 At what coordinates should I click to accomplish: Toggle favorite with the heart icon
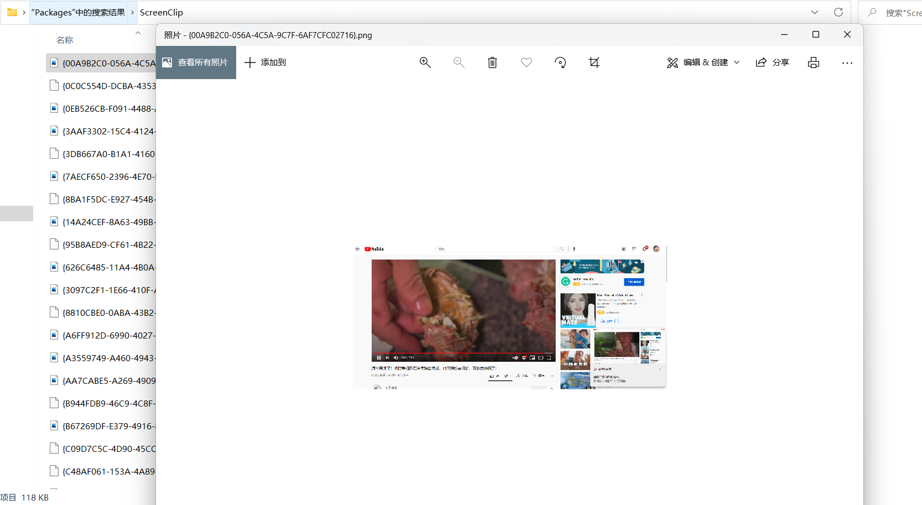pyautogui.click(x=526, y=63)
